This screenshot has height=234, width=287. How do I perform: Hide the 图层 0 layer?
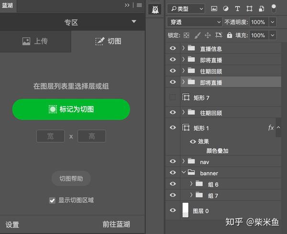[173, 210]
